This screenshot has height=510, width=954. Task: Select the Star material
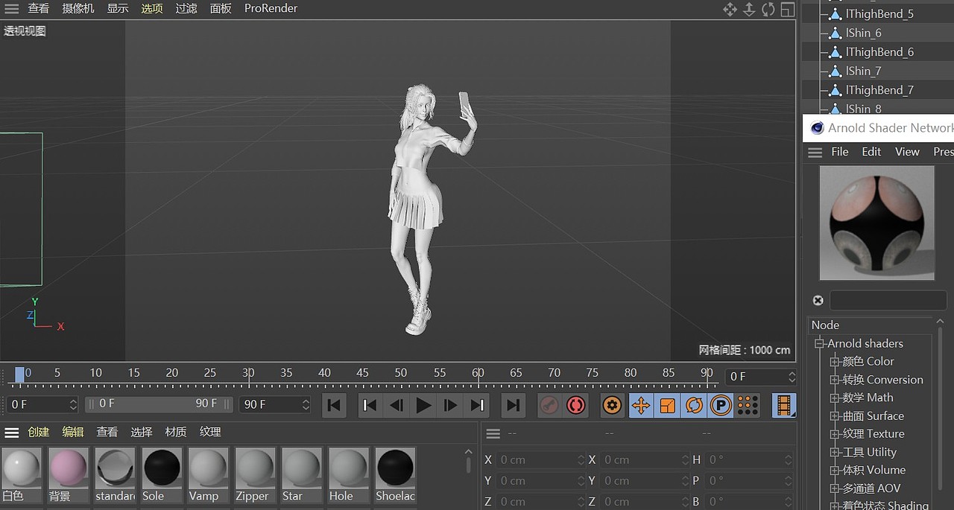302,474
